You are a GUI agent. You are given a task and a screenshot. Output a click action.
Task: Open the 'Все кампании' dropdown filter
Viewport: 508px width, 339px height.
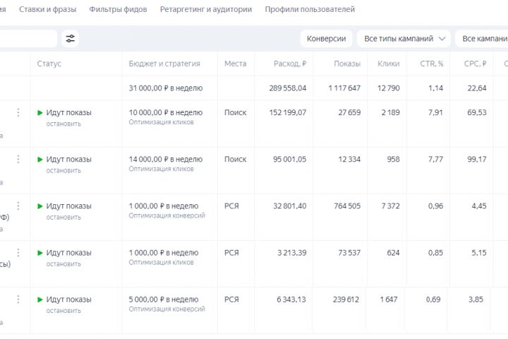483,39
